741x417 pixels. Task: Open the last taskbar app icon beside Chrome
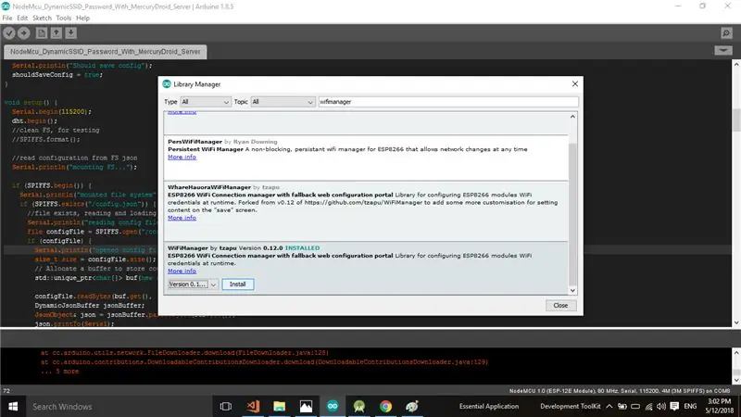click(412, 406)
